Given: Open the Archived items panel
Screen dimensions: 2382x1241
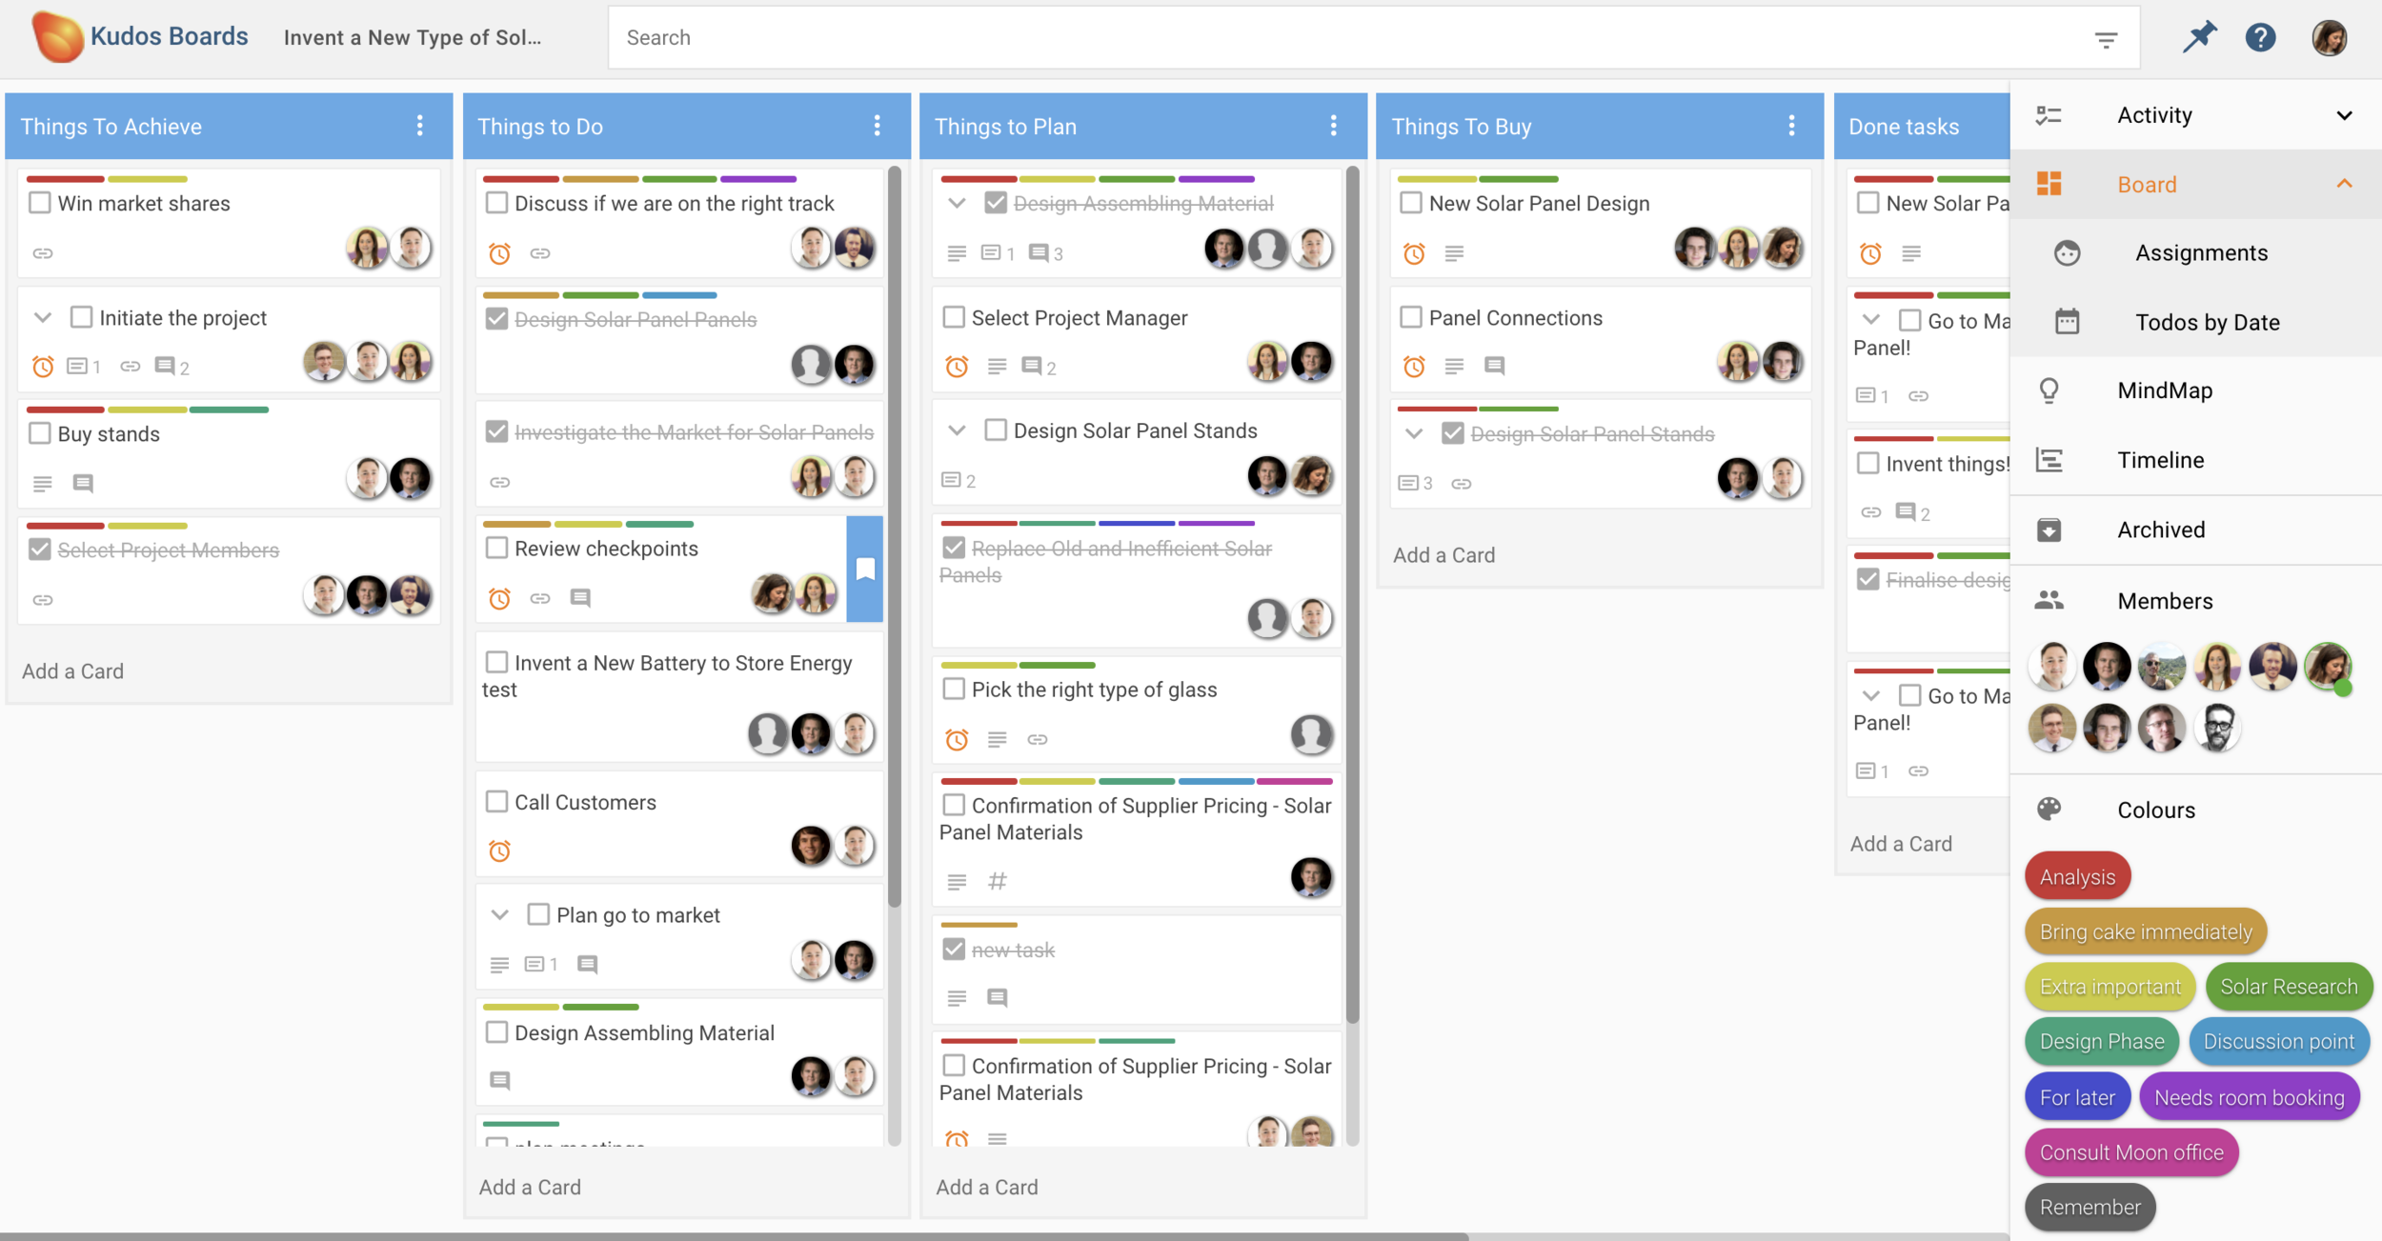Looking at the screenshot, I should (2160, 530).
